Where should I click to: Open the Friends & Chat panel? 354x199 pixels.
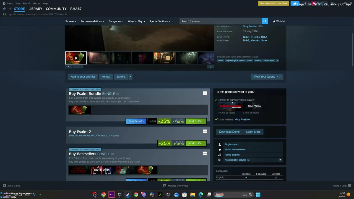point(341,186)
